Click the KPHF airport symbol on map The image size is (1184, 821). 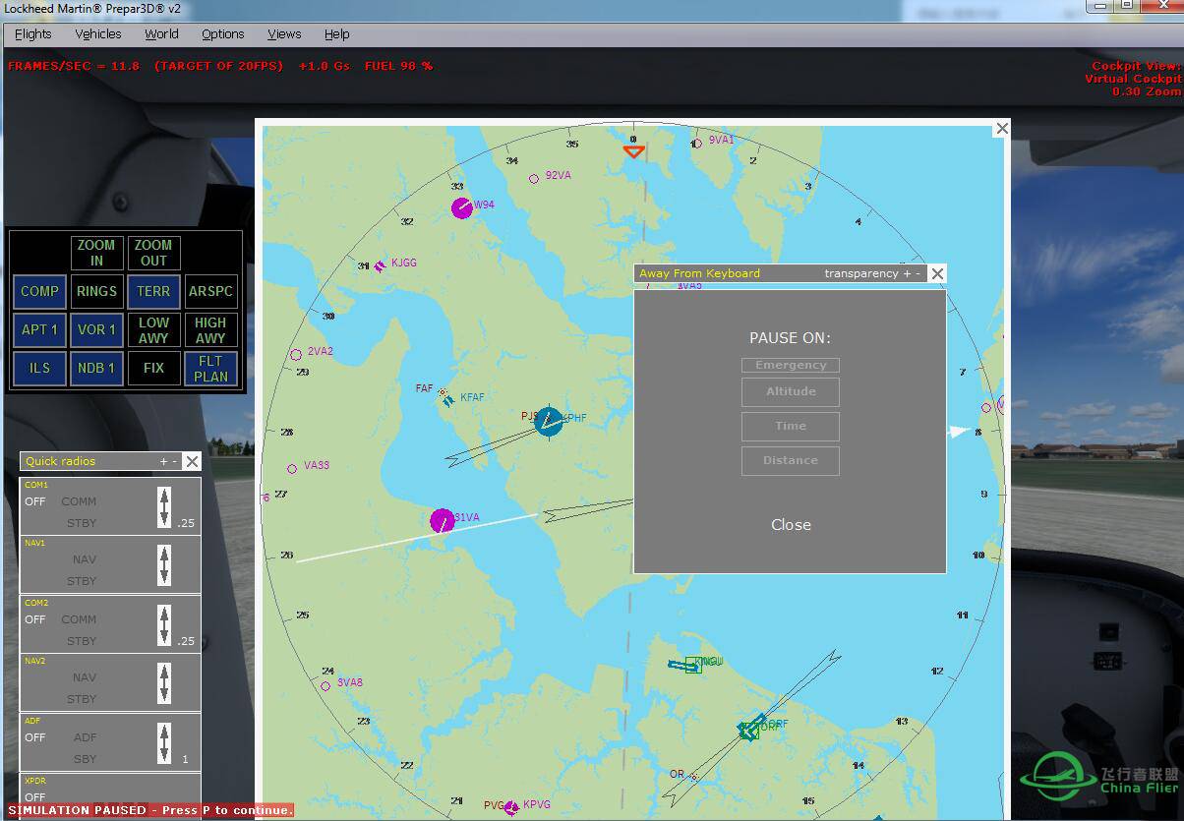click(549, 422)
